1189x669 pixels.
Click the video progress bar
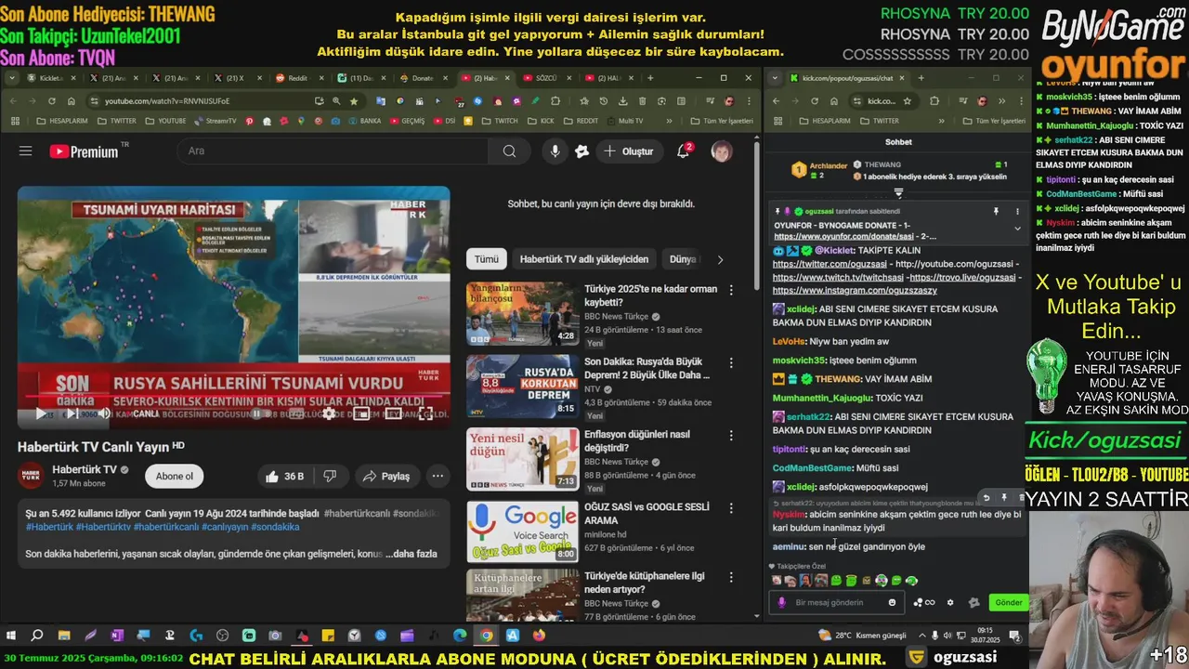pos(233,398)
